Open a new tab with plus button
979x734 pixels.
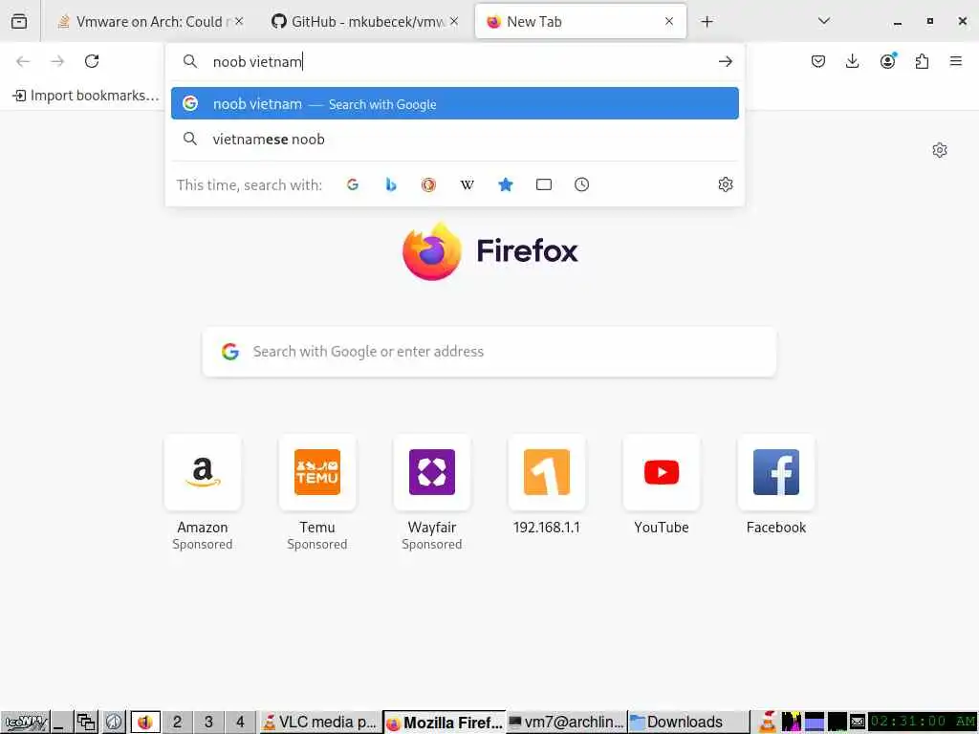point(707,22)
